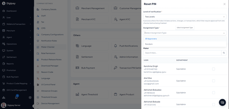Screen dimensions: 229x109
Task: Click the Maker search magnifier button
Action: tap(224, 53)
